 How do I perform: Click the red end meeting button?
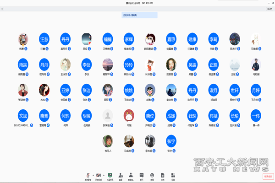[x=268, y=176]
